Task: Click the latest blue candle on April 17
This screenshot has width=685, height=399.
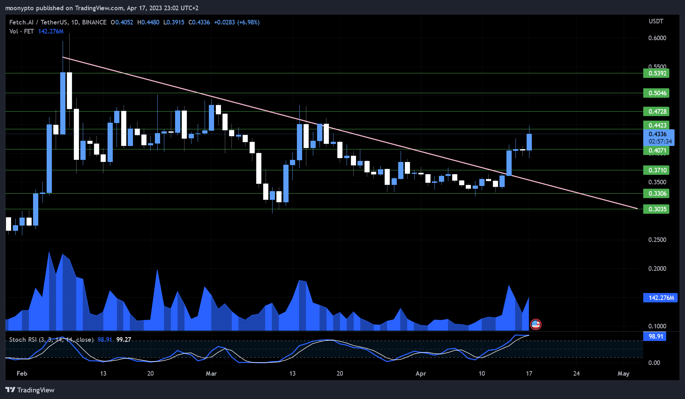Action: pyautogui.click(x=529, y=142)
